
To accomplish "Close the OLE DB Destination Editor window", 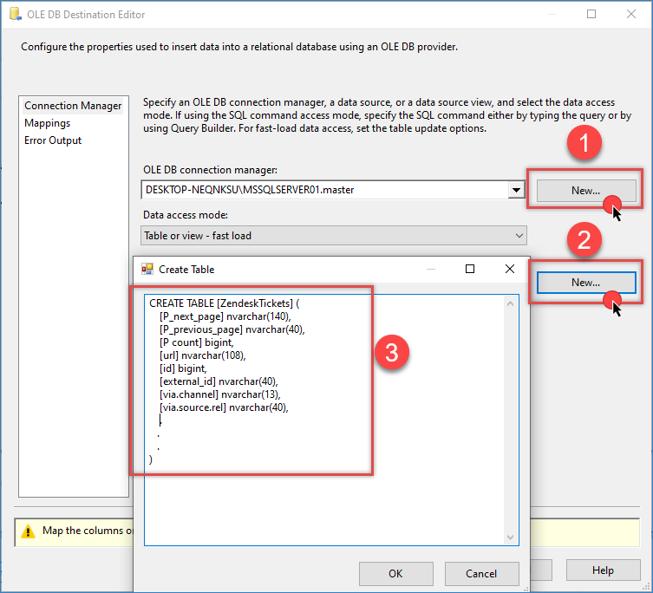I will (x=631, y=15).
